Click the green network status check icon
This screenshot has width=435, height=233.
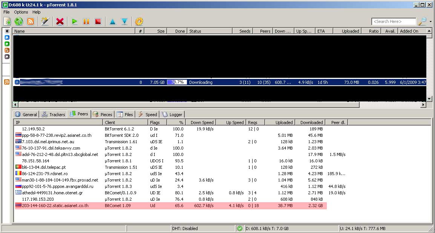pos(239,228)
